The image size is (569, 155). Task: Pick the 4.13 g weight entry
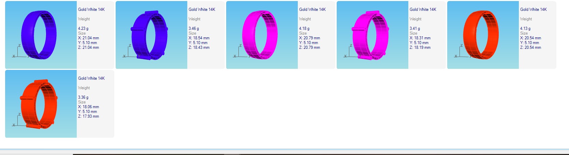point(525,28)
